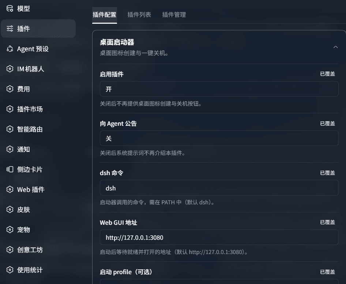Click the 费用 gear icon
The image size is (346, 284).
10,89
